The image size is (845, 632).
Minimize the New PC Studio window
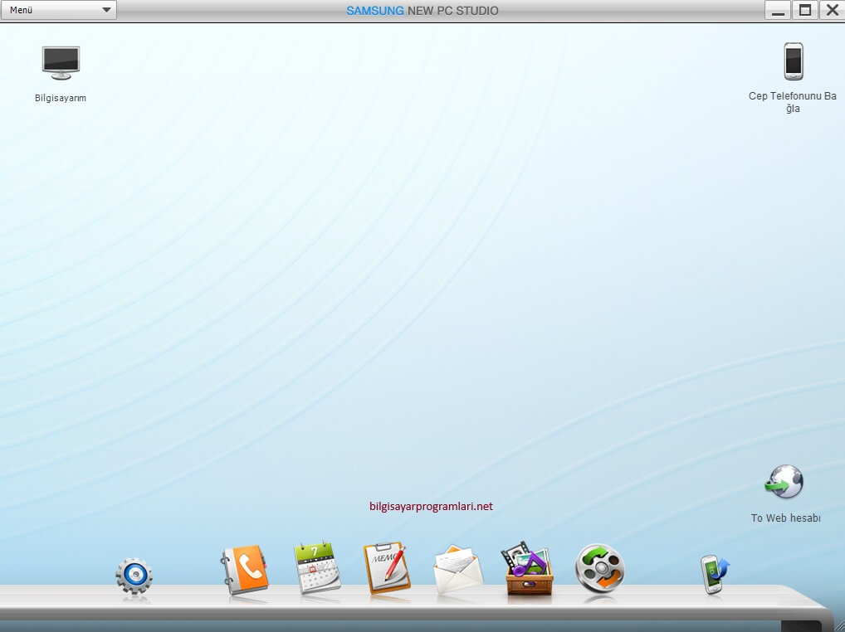tap(778, 10)
